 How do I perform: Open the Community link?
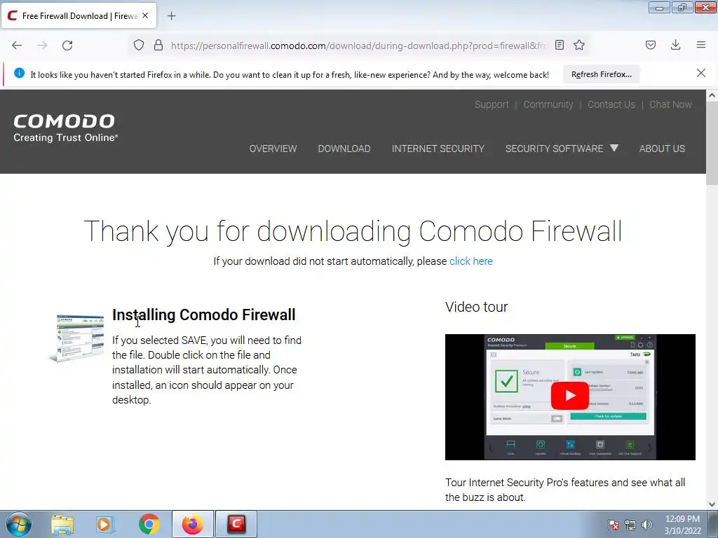click(548, 104)
